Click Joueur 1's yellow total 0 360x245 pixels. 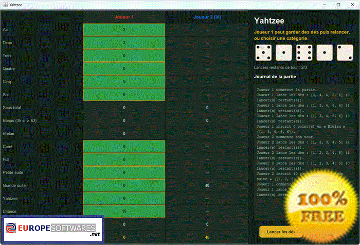click(x=124, y=237)
